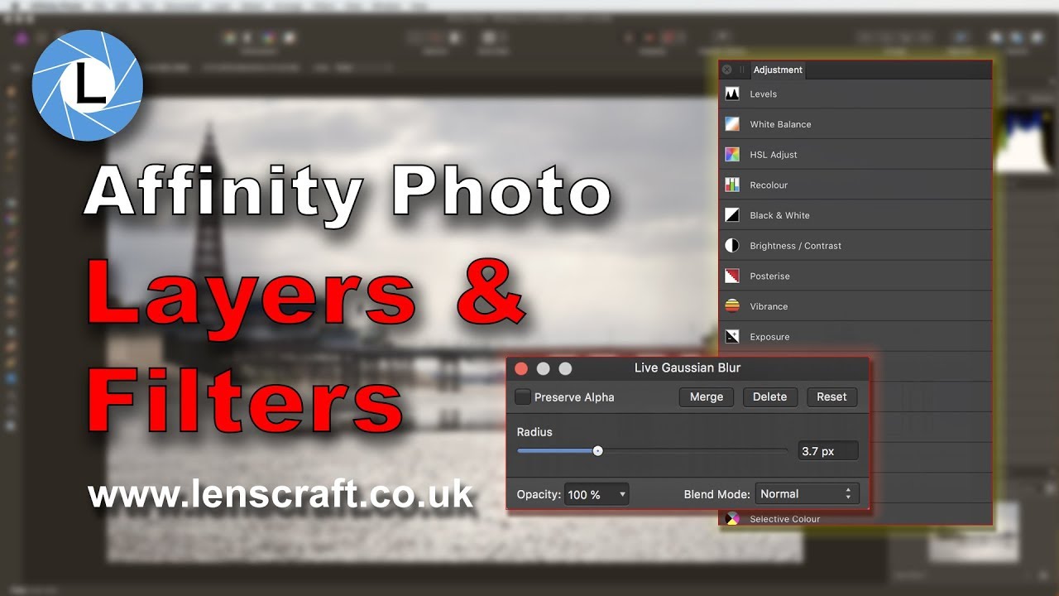
Task: Choose the Exposure adjustment
Action: [x=856, y=337]
